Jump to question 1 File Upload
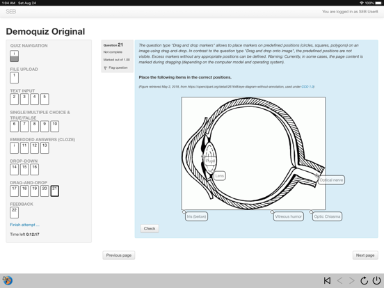Image resolution: width=384 pixels, height=288 pixels. tap(14, 78)
